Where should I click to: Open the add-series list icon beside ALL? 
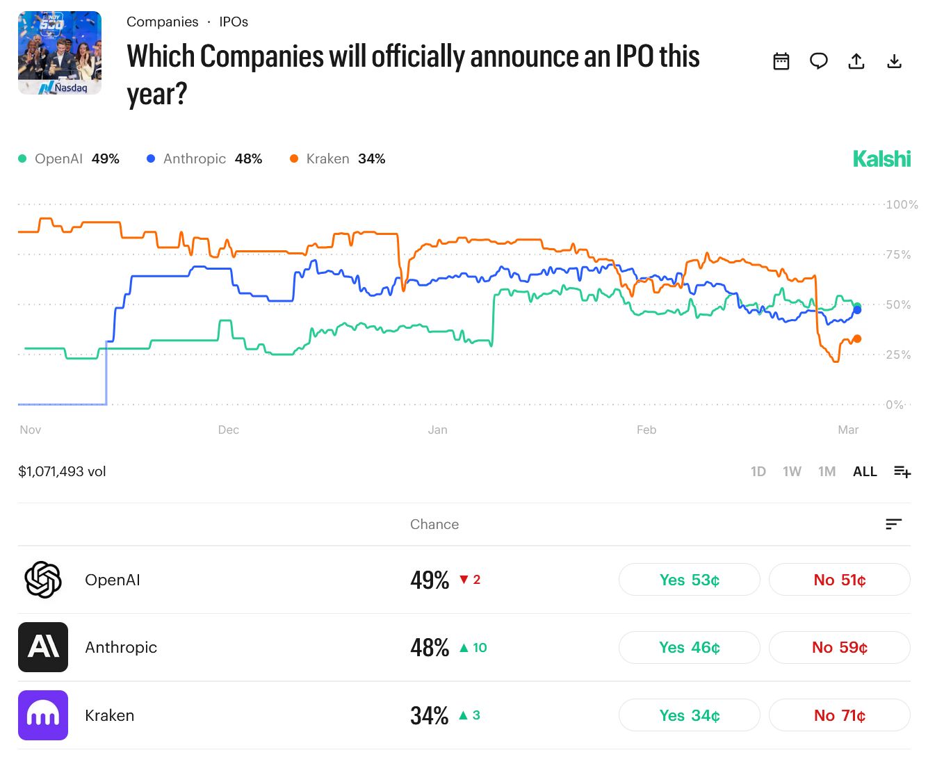pyautogui.click(x=902, y=472)
